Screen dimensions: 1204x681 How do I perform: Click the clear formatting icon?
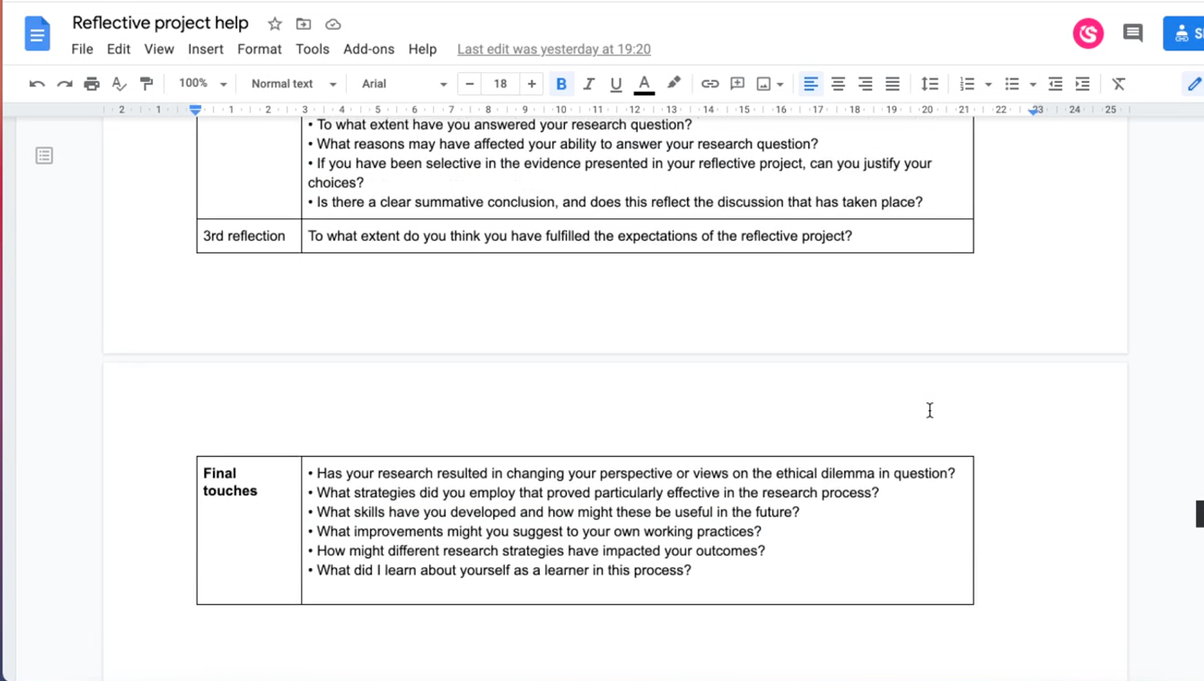click(x=1118, y=84)
